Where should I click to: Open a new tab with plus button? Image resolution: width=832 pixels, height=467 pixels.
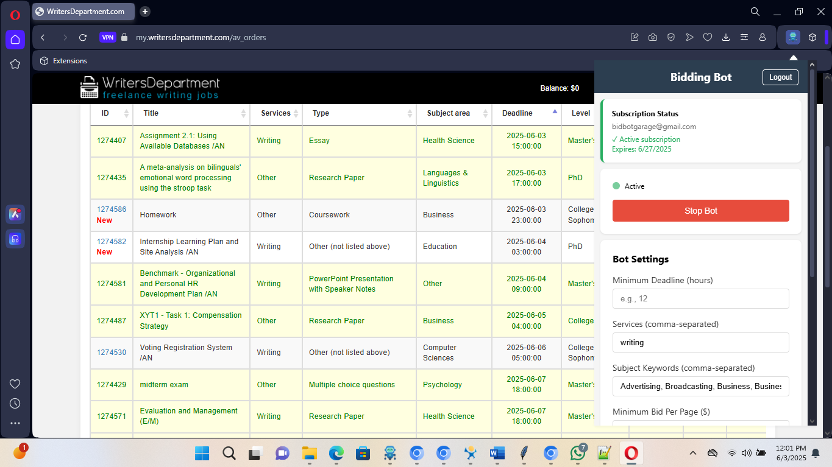pyautogui.click(x=144, y=12)
